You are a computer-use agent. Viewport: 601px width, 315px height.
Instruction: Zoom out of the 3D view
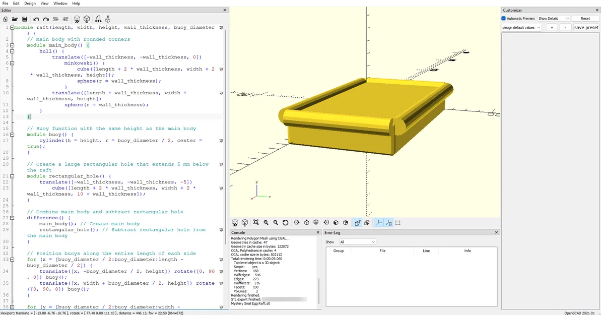point(275,223)
